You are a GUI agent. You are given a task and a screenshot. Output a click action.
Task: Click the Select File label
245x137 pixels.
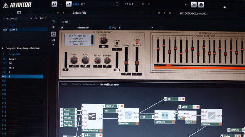[x=79, y=13]
